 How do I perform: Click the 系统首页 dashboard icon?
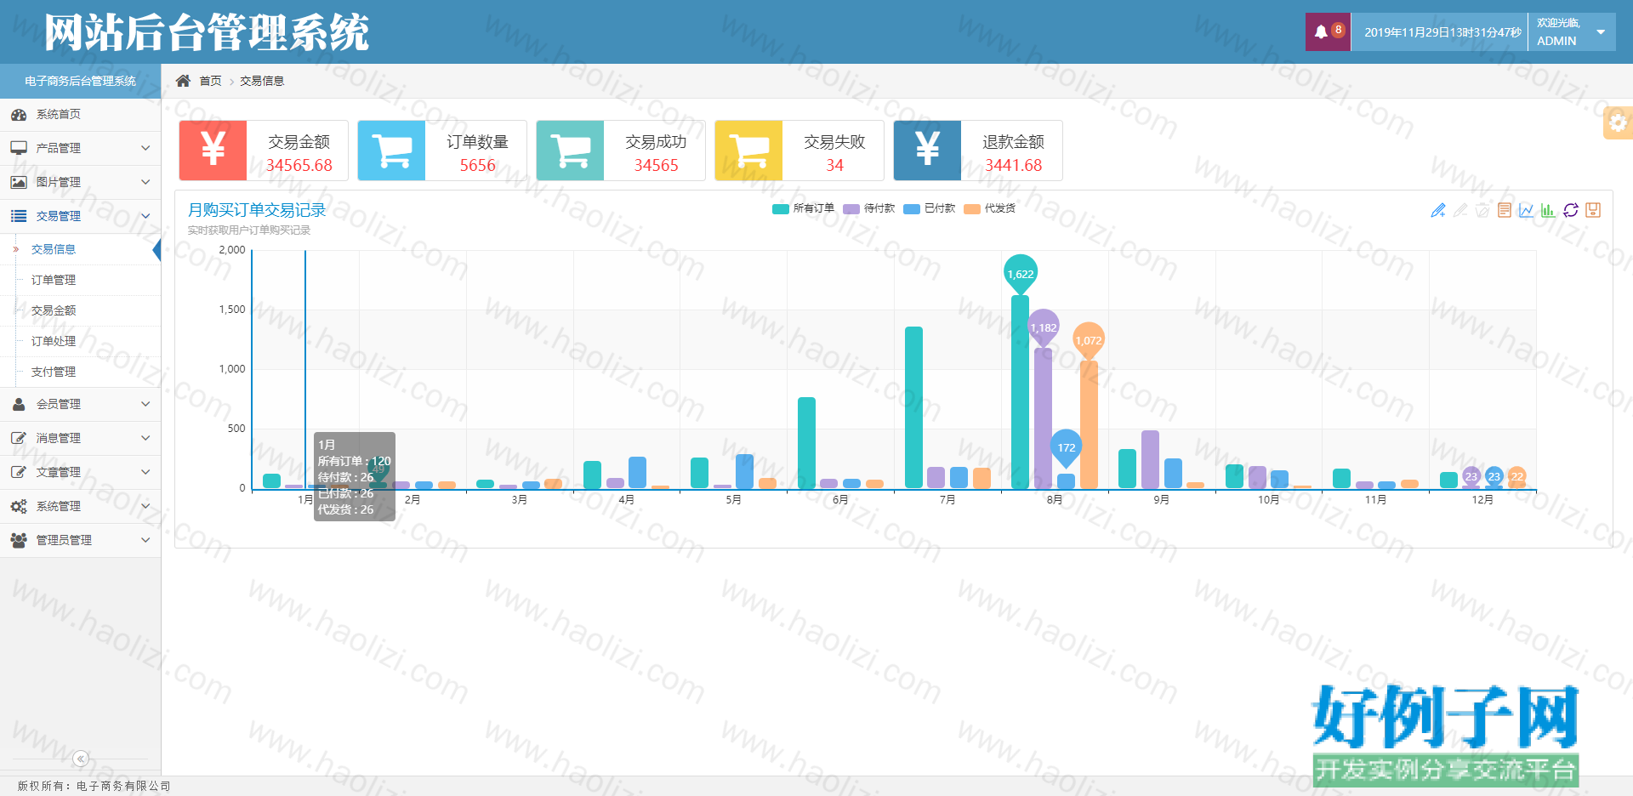click(x=19, y=114)
